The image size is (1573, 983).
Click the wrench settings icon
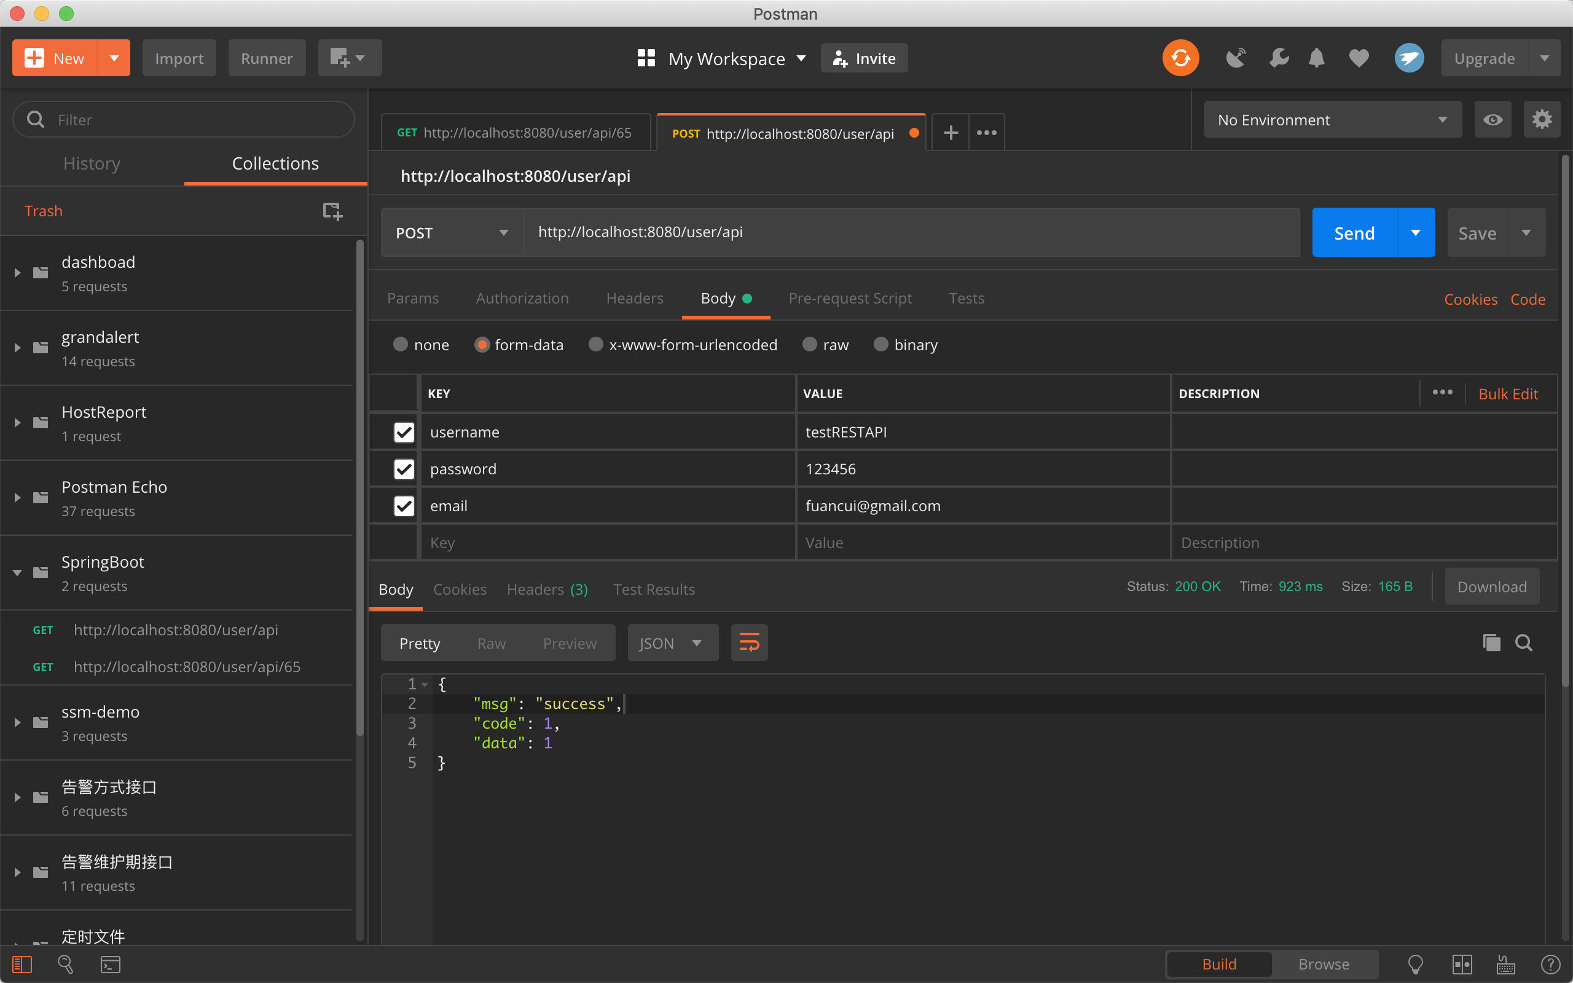click(x=1278, y=58)
